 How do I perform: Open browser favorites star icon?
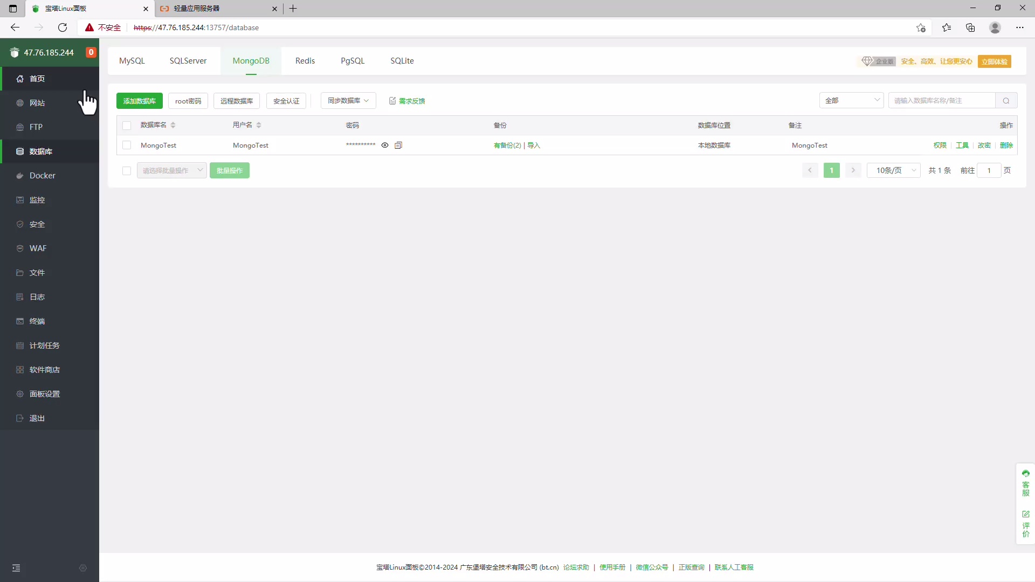[x=946, y=27]
